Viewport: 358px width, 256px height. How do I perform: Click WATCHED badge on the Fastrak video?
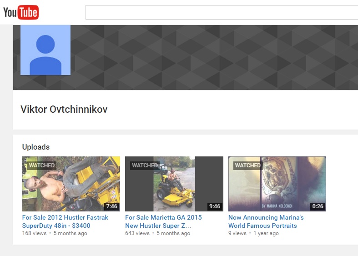pyautogui.click(x=42, y=165)
